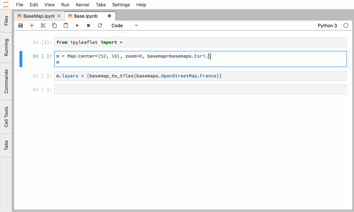Screen dimensions: 354x212
Task: Copy selected cell using the copy icon
Action: pyautogui.click(x=55, y=25)
